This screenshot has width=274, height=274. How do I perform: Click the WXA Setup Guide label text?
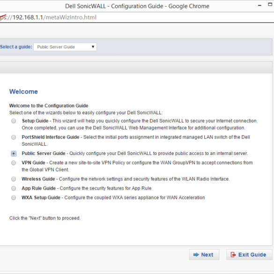click(x=41, y=197)
